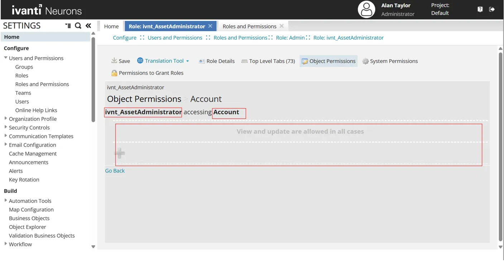Expand Automation Tools tree node
The image size is (504, 262).
6,201
